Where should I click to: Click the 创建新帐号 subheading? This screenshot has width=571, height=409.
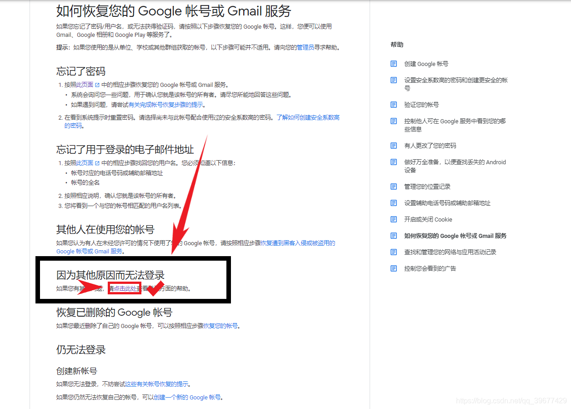[x=77, y=371]
